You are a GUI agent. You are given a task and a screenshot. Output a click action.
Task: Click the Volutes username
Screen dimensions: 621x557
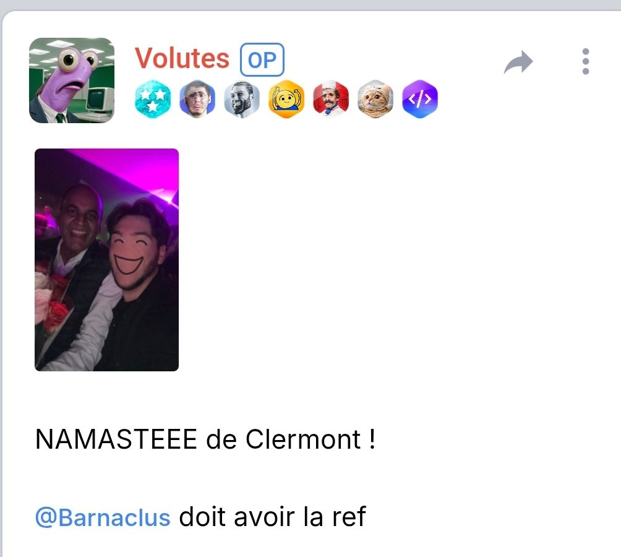click(x=182, y=59)
